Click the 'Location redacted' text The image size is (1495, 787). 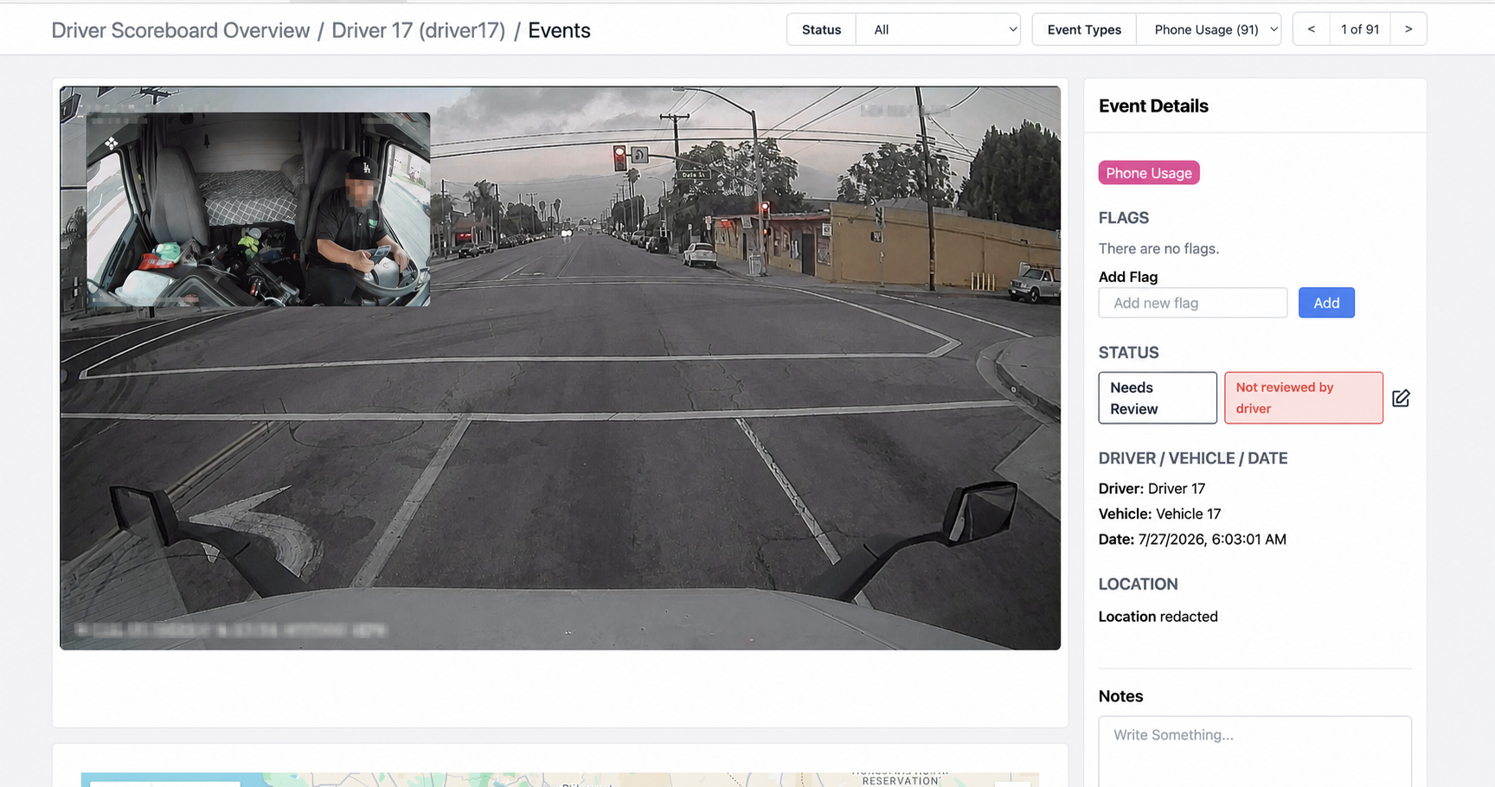[x=1158, y=617]
